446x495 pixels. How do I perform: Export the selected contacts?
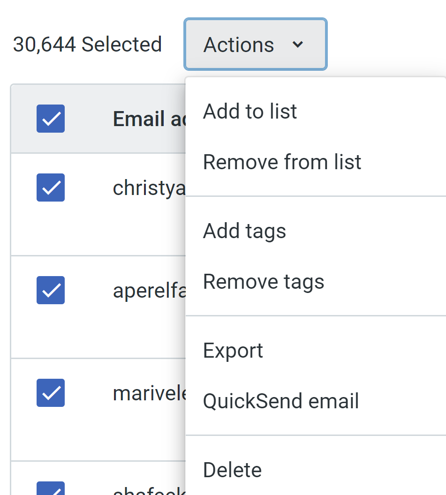click(x=233, y=351)
